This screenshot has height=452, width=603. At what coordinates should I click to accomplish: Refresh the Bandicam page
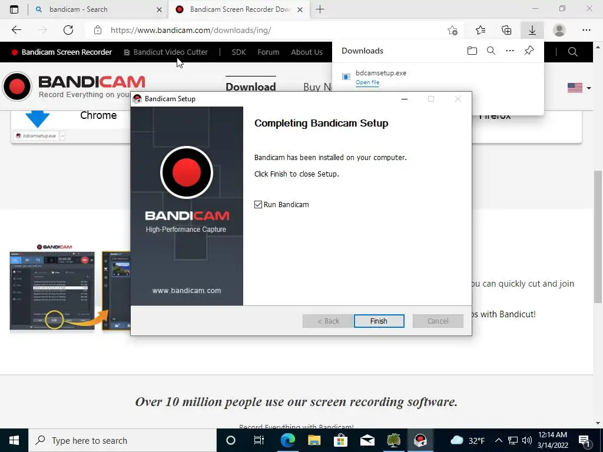(x=68, y=30)
